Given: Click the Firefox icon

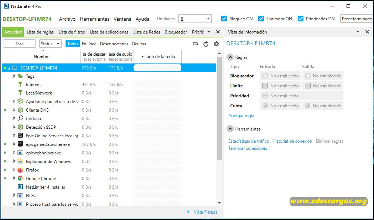Looking at the screenshot, I should pos(20,170).
